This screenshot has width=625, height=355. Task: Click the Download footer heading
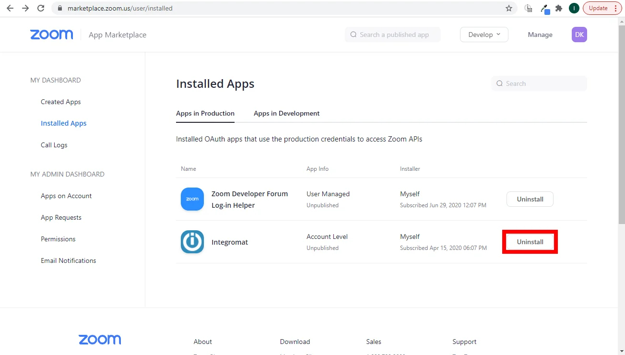[295, 342]
